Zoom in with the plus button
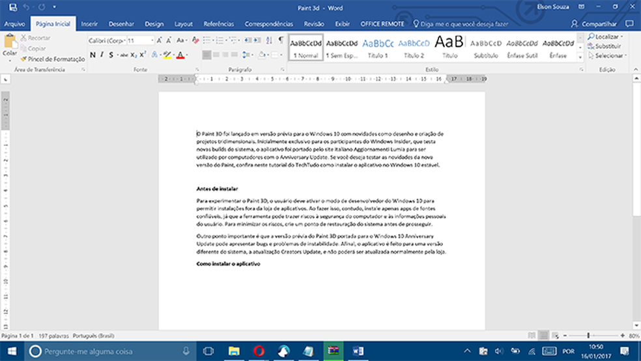This screenshot has width=641, height=361. tap(622, 335)
